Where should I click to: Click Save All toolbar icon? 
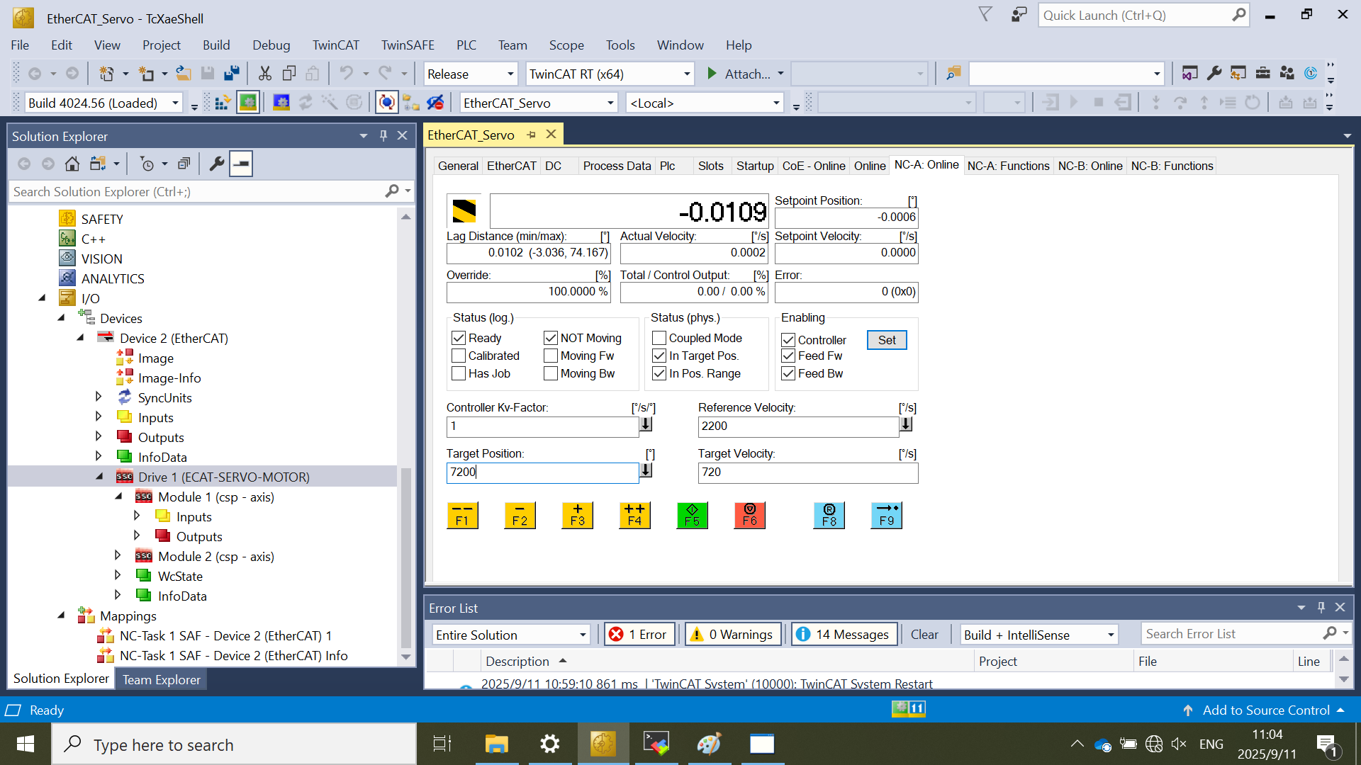pyautogui.click(x=231, y=74)
